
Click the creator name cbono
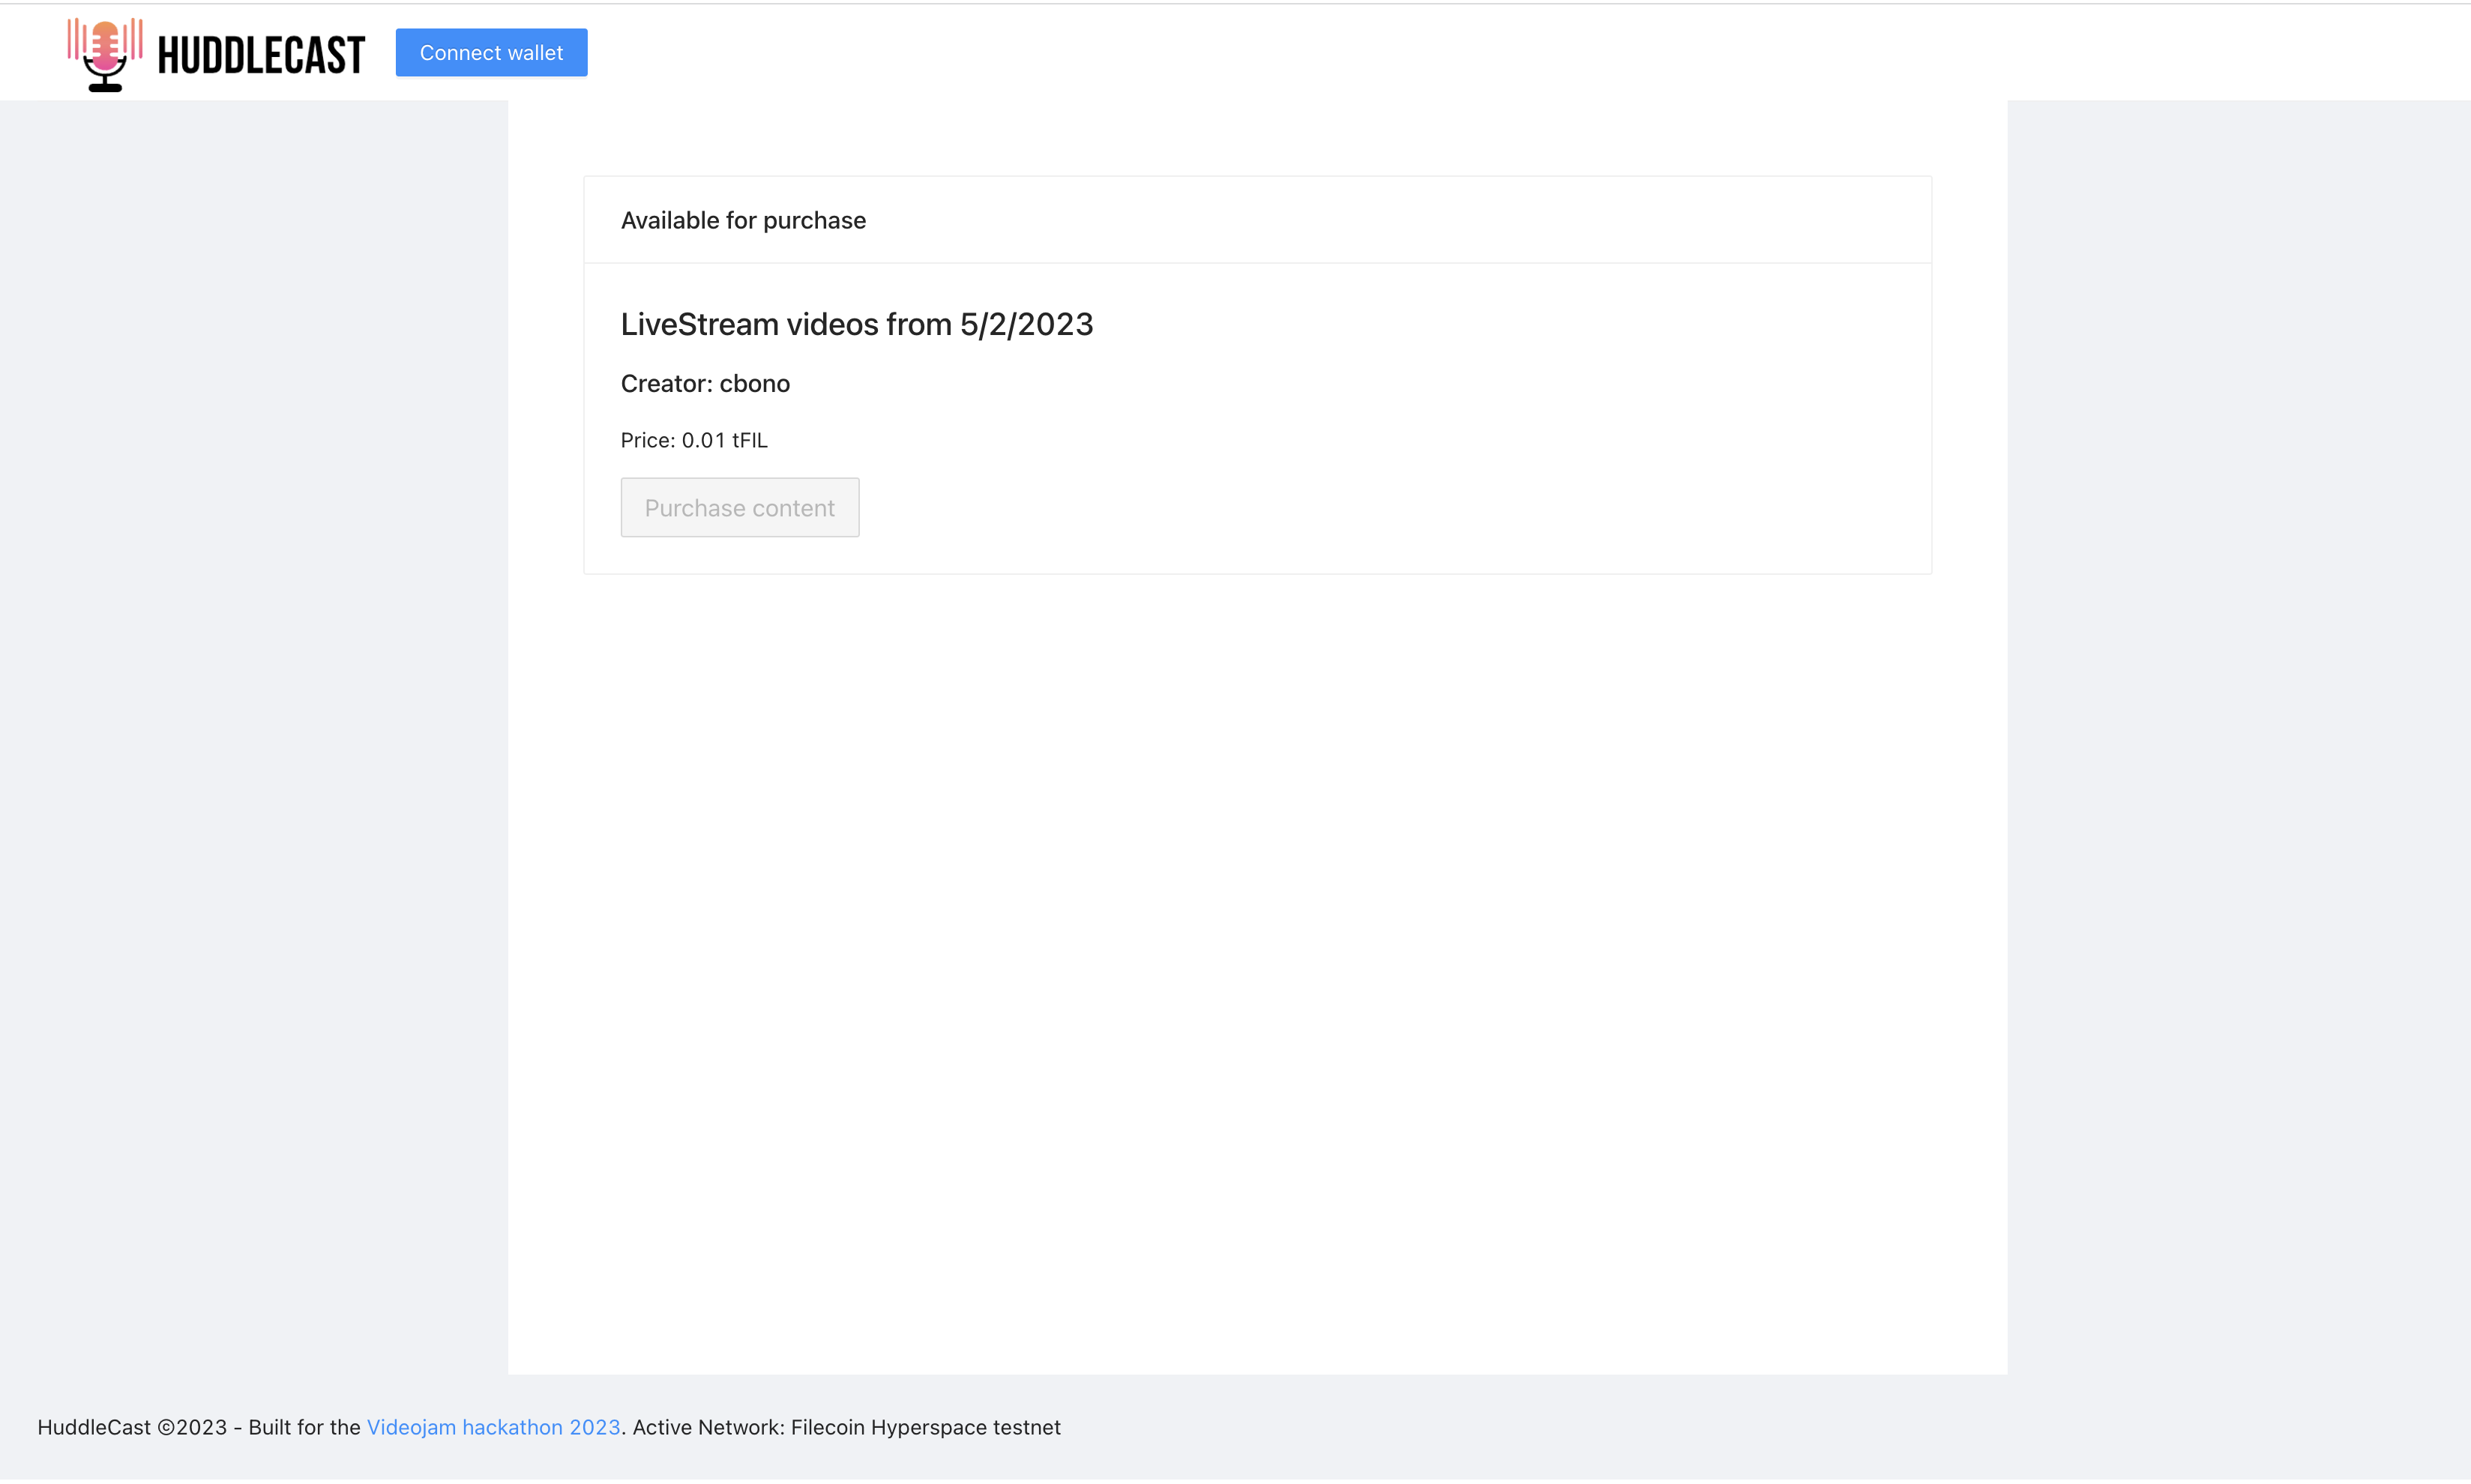[x=754, y=383]
